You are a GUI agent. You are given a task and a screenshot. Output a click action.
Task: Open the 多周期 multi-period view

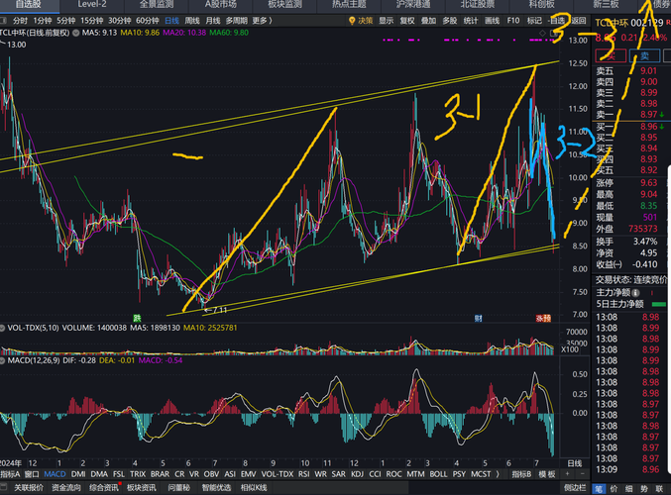point(236,21)
